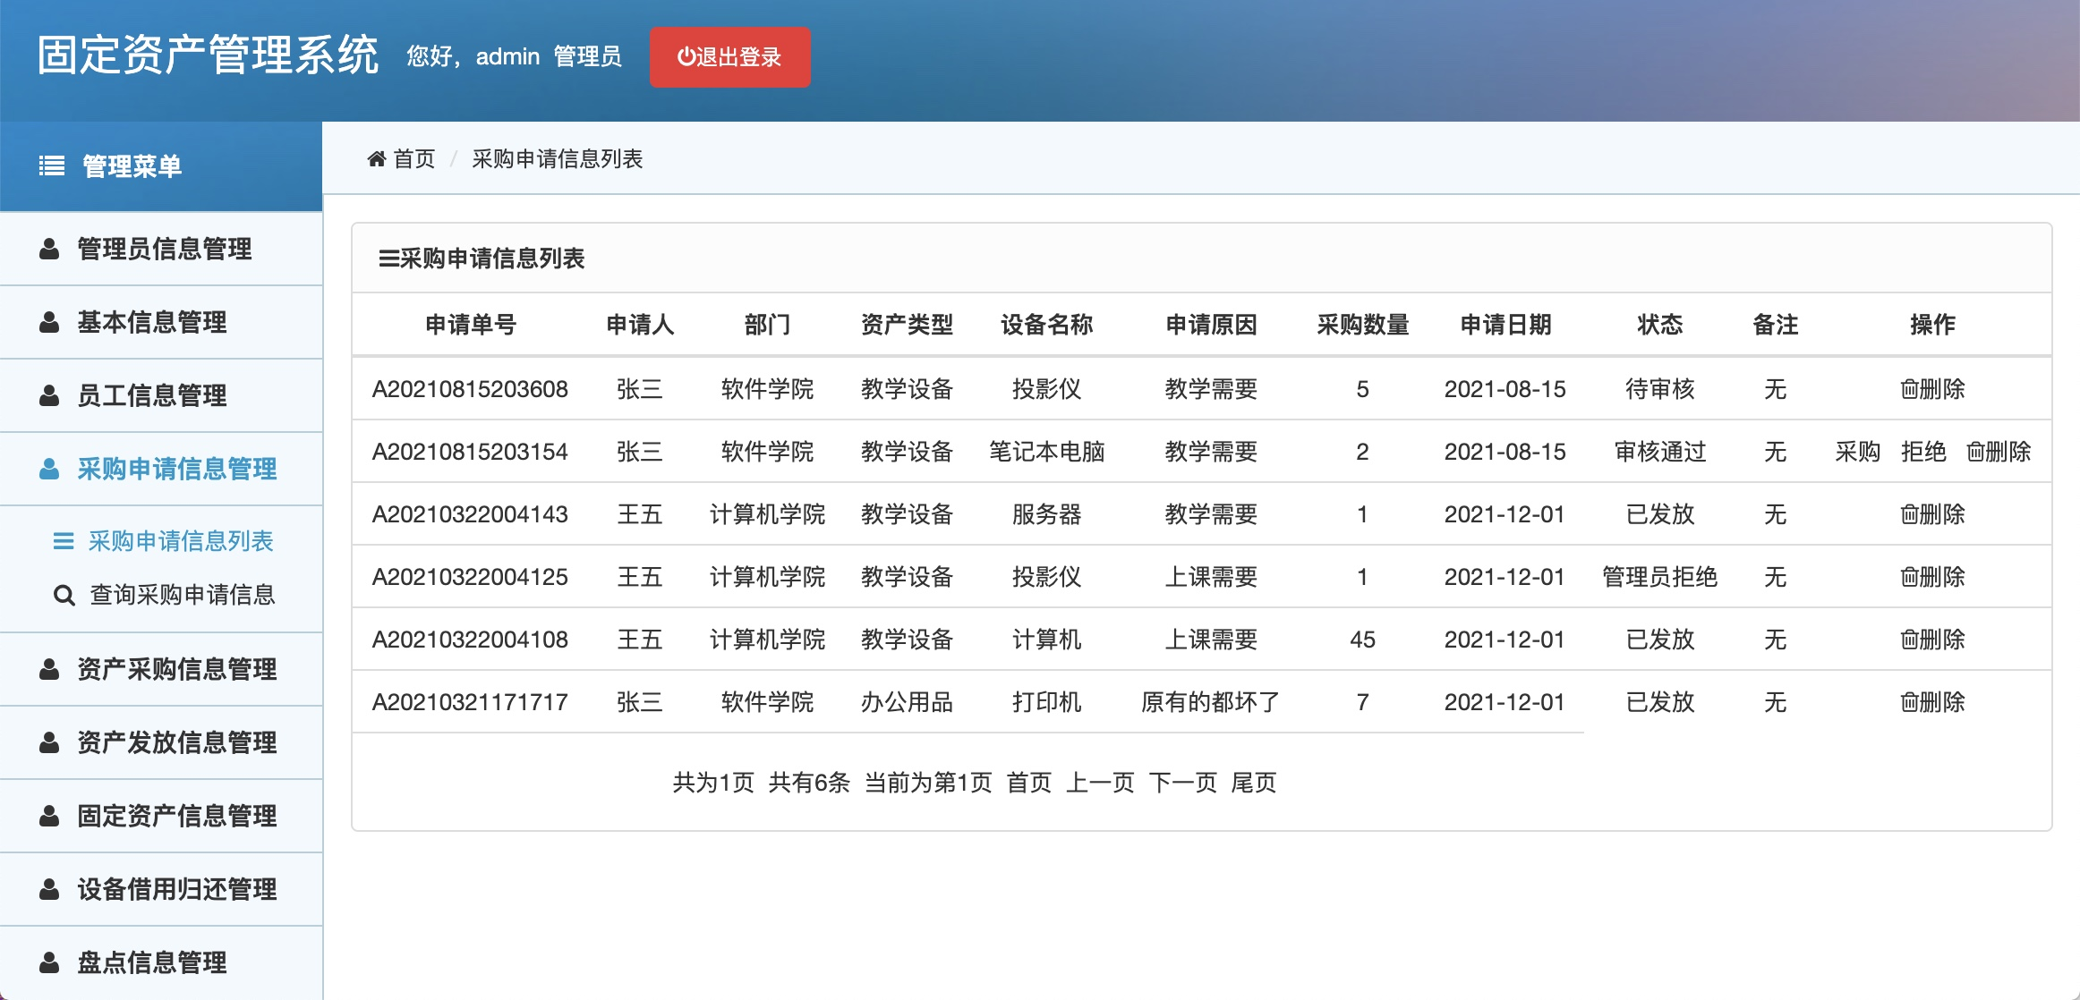Click 拒绝 for request A20210815203154
This screenshot has width=2080, height=1000.
tap(1923, 452)
